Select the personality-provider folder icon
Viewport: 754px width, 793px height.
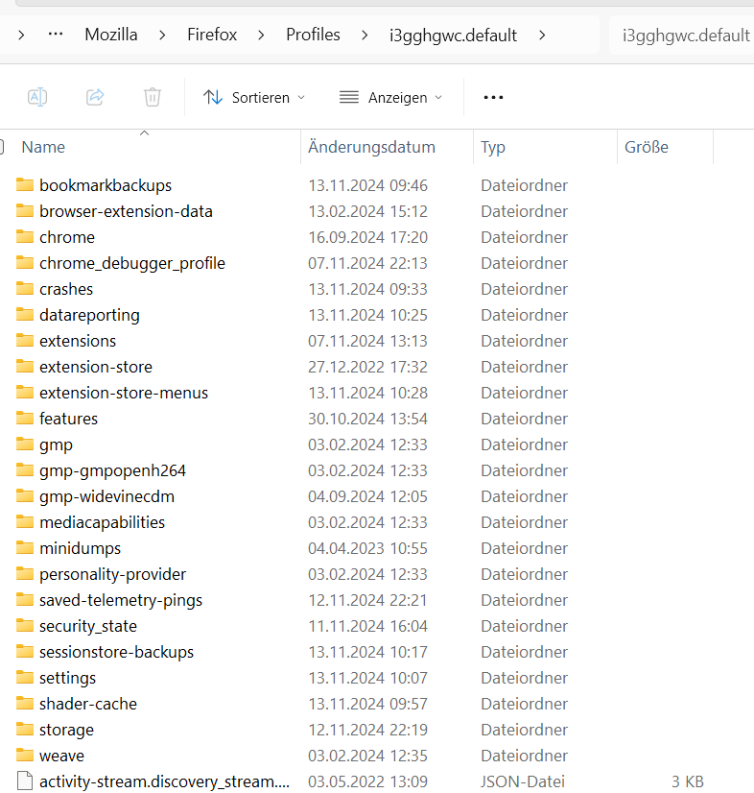25,573
